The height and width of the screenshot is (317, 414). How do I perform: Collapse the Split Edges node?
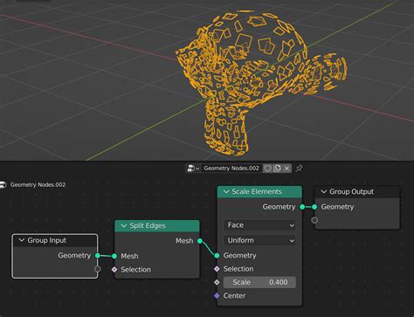pos(124,225)
